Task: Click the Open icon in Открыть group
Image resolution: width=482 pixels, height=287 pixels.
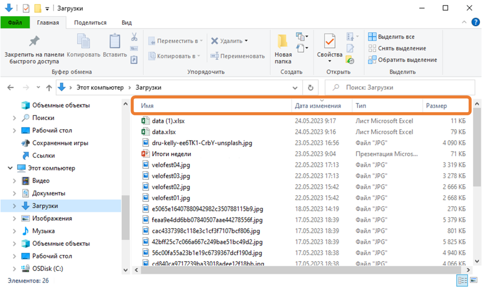Action: coord(350,37)
